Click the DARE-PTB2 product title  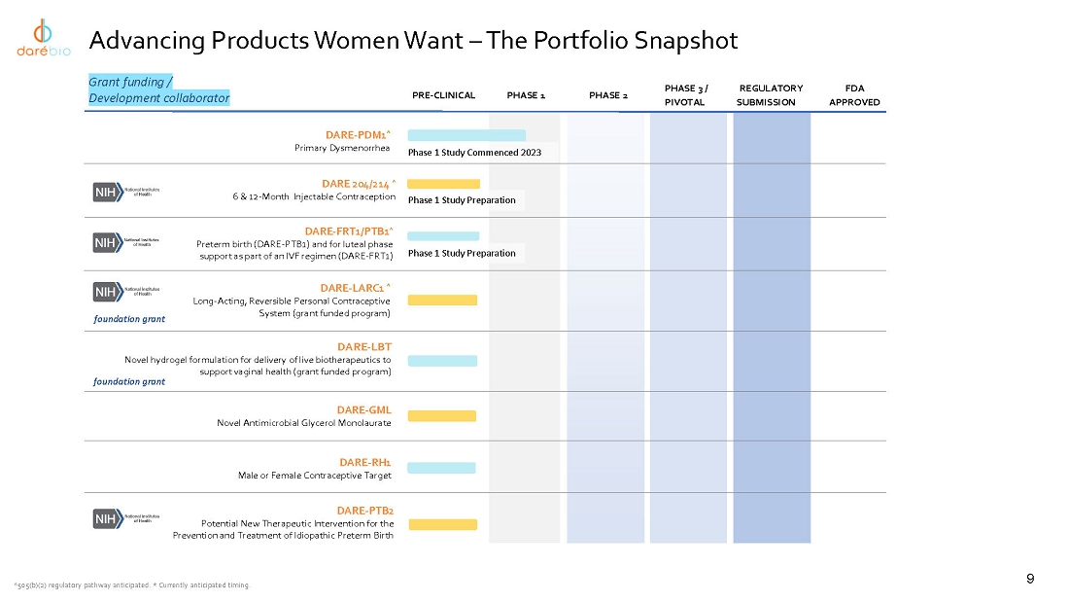364,510
